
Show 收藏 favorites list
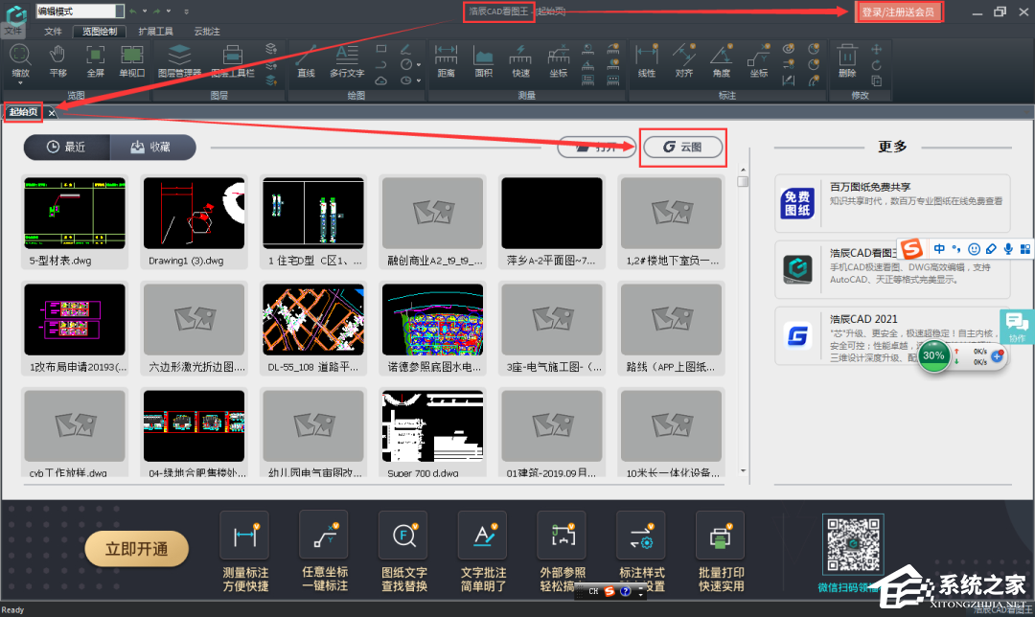pos(152,148)
